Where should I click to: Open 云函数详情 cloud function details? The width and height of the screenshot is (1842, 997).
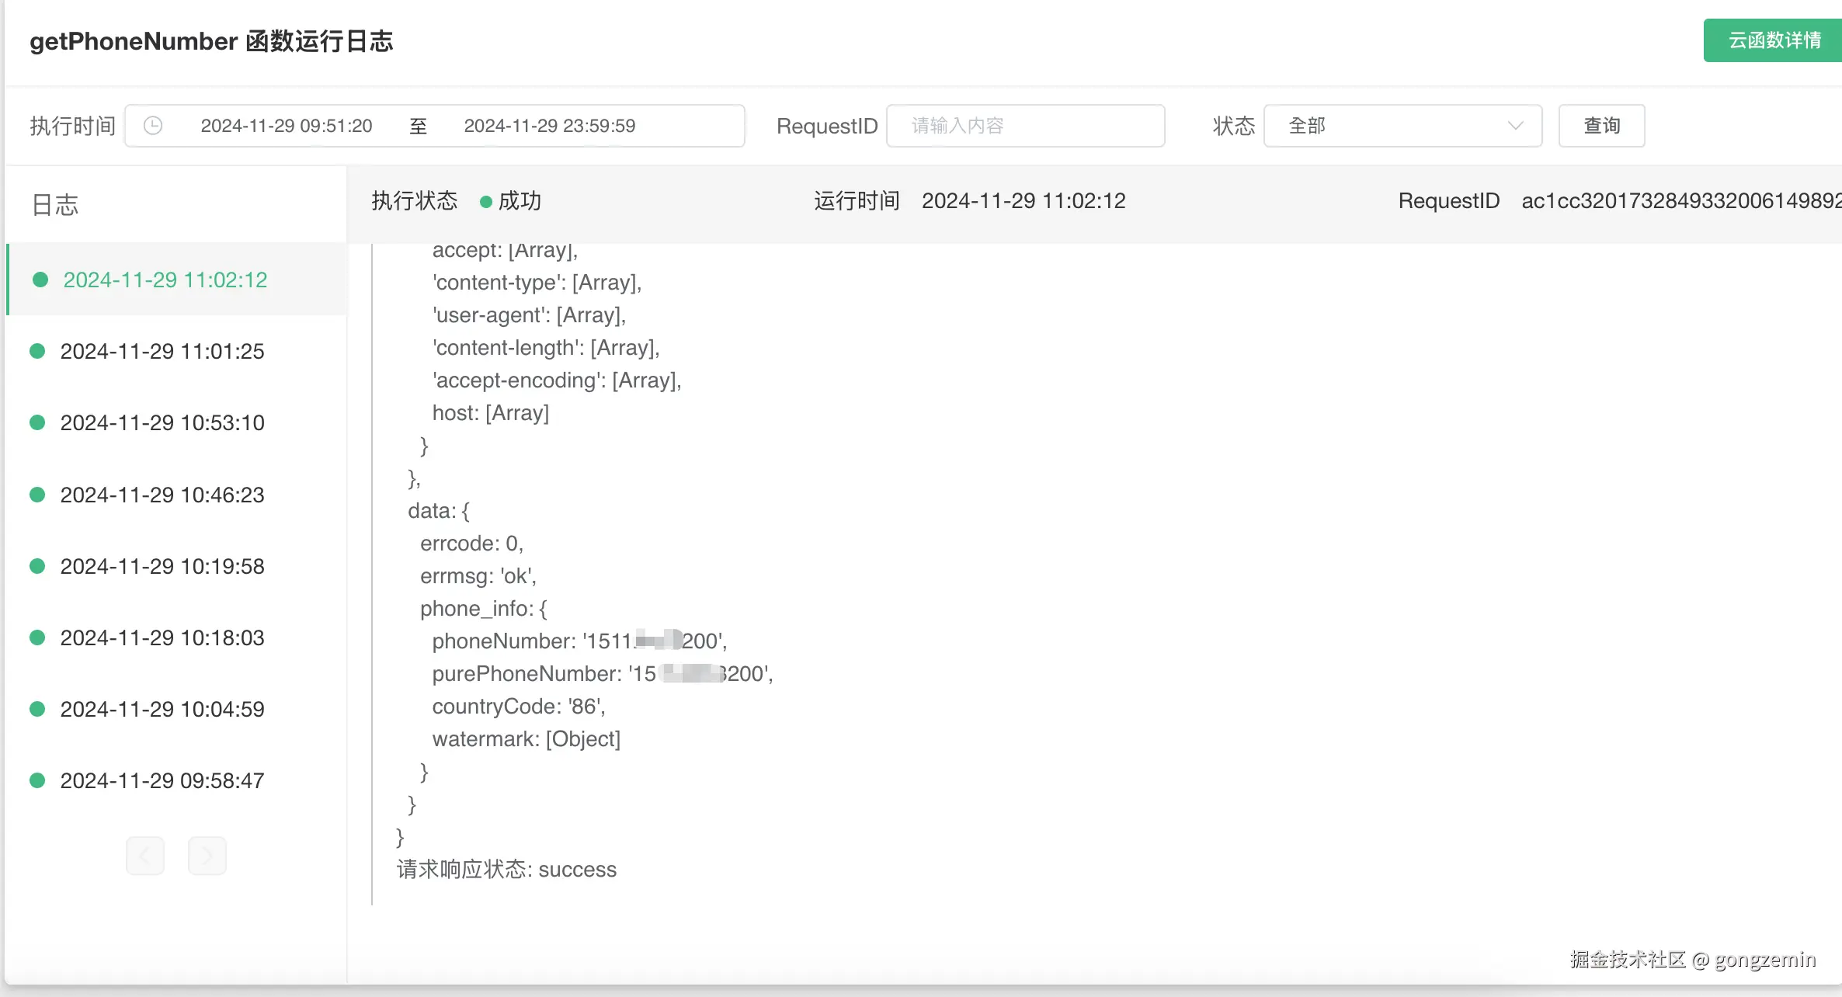(x=1774, y=40)
